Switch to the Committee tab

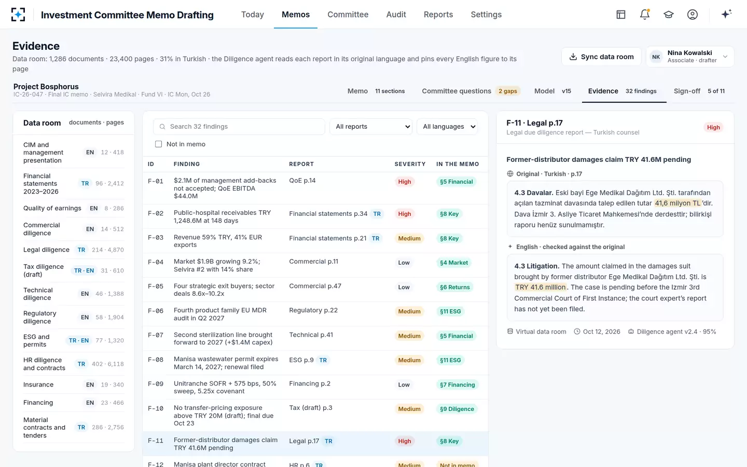point(348,15)
